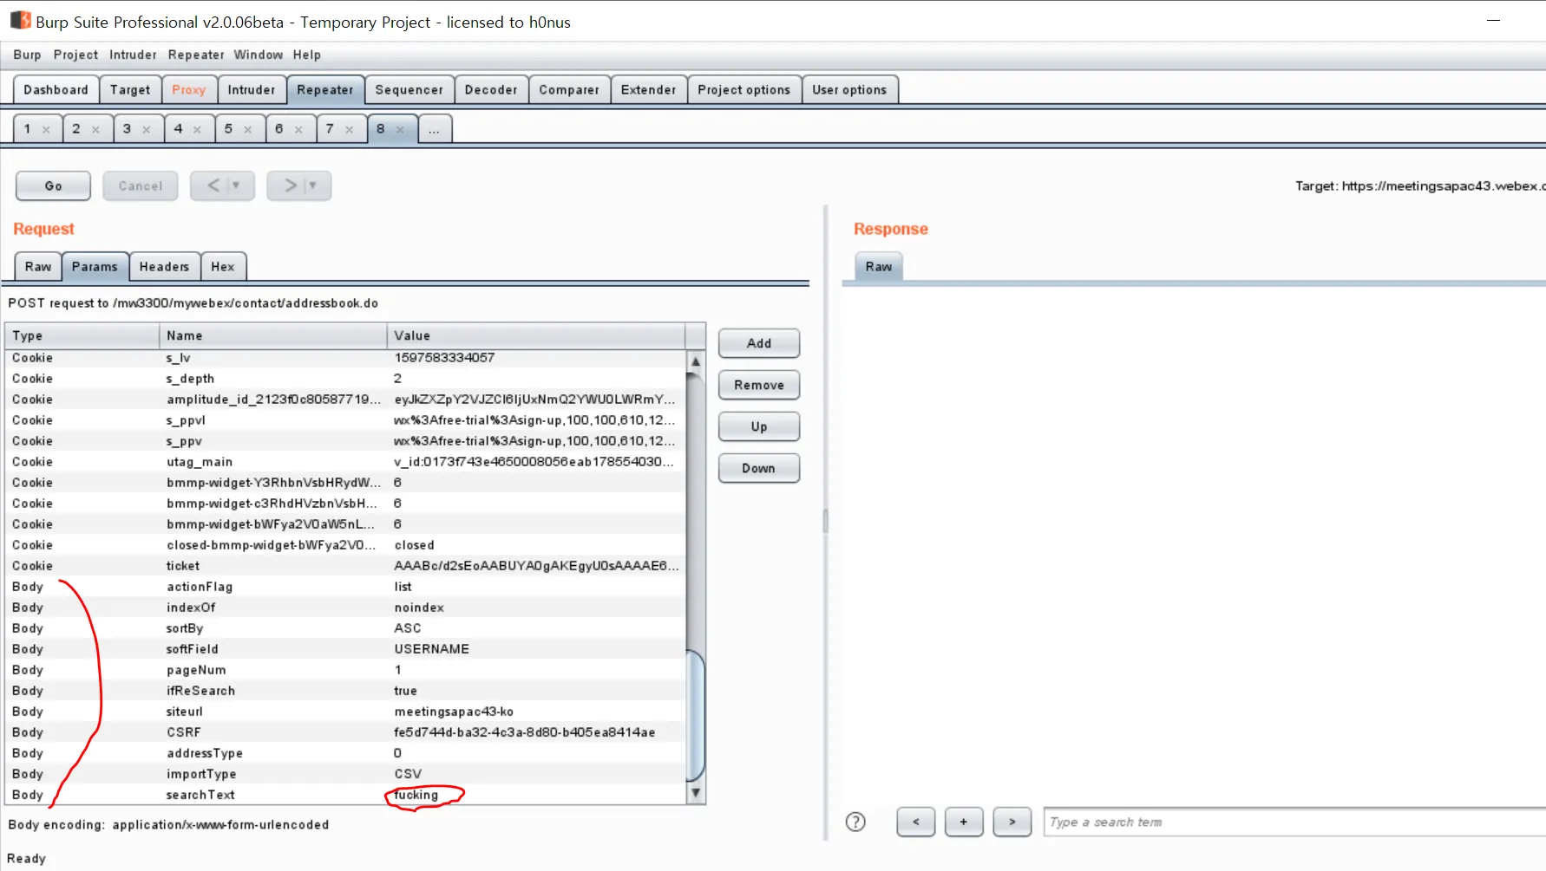
Task: Close Repeater tab 3
Action: (x=147, y=130)
